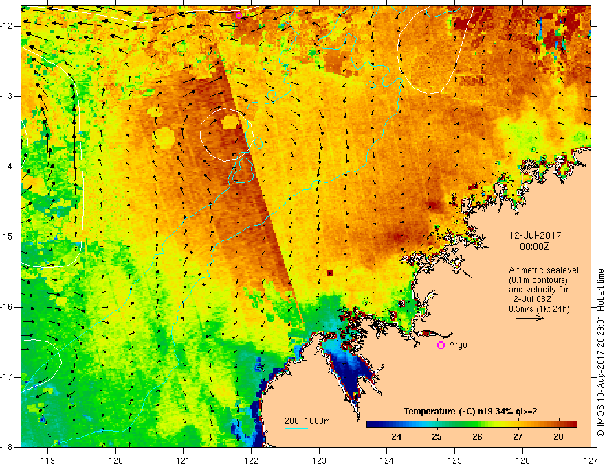
Task: Click the color bar tick label '26'
Action: [477, 437]
